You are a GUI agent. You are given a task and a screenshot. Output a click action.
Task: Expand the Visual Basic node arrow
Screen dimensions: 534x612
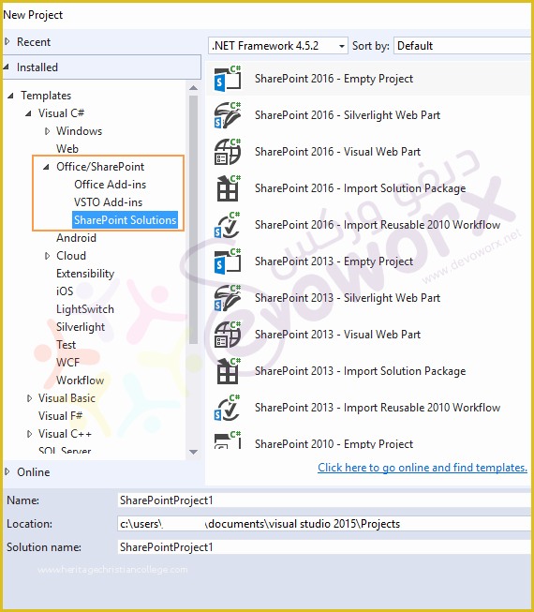click(x=29, y=398)
